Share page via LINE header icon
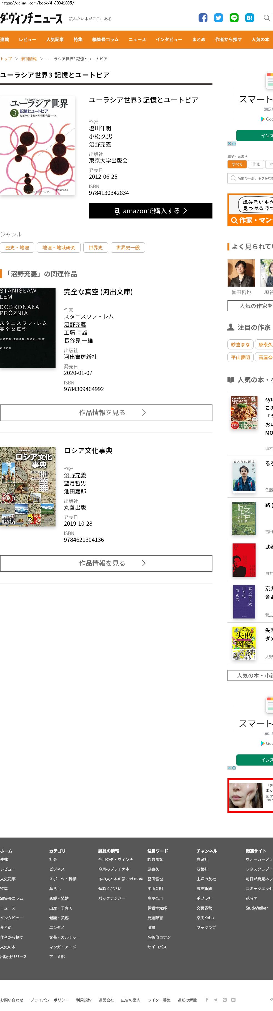Viewport: 273px width, 1011px height. pyautogui.click(x=234, y=18)
